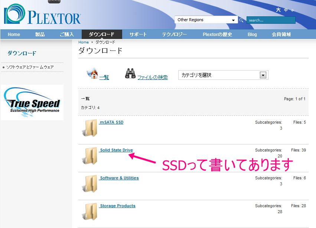Open the ご購入 menu
The width and height of the screenshot is (316, 228).
[67, 34]
